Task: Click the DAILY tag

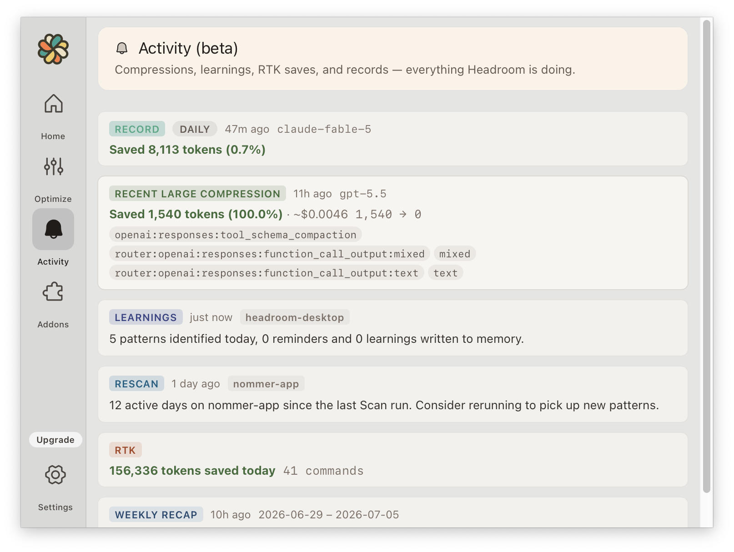Action: pyautogui.click(x=195, y=129)
